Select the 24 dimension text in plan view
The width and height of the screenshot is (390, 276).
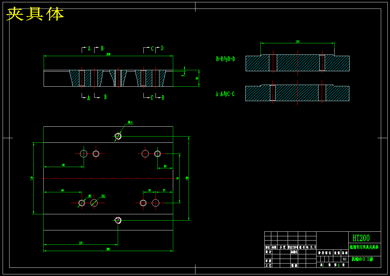pos(165,166)
